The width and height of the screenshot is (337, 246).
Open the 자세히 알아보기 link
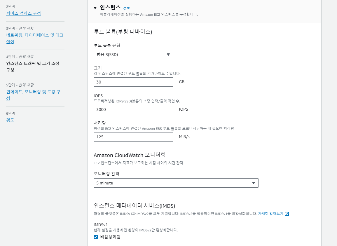(x=270, y=214)
